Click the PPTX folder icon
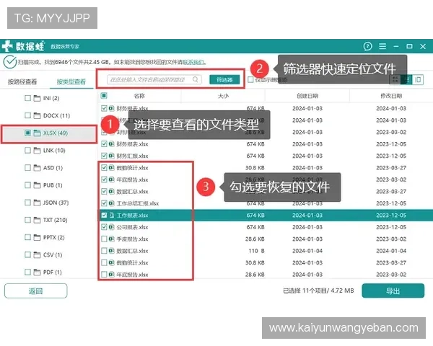 (x=37, y=238)
